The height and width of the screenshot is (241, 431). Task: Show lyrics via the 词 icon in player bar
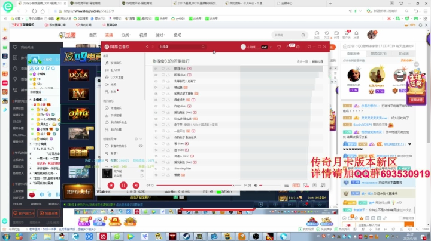[315, 186]
